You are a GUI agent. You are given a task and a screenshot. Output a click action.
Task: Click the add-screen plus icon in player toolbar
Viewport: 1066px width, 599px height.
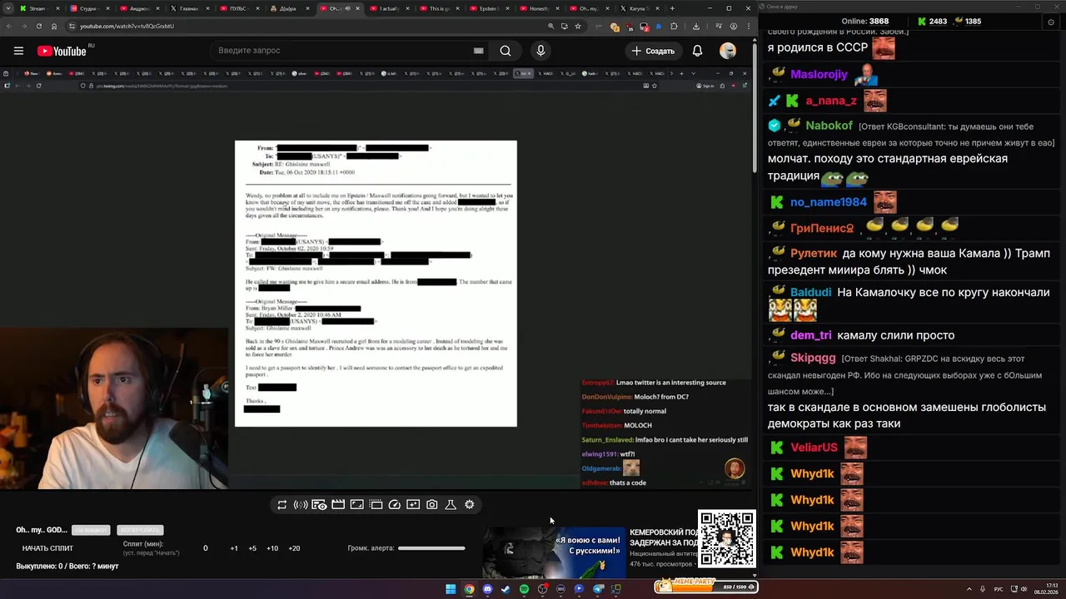[413, 505]
